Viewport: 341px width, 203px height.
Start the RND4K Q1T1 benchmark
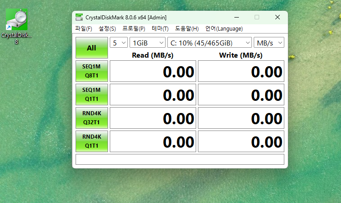click(91, 141)
